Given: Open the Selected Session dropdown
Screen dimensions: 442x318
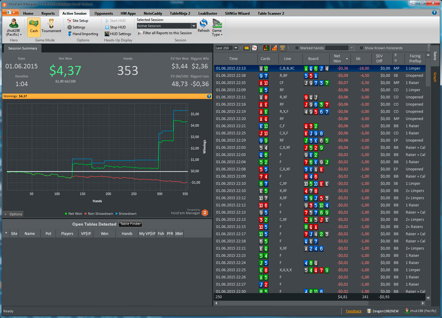Looking at the screenshot, I should pyautogui.click(x=194, y=26).
